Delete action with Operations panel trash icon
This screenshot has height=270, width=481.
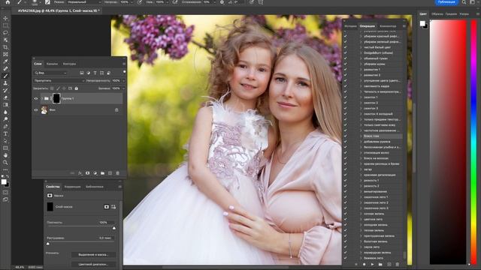(398, 264)
